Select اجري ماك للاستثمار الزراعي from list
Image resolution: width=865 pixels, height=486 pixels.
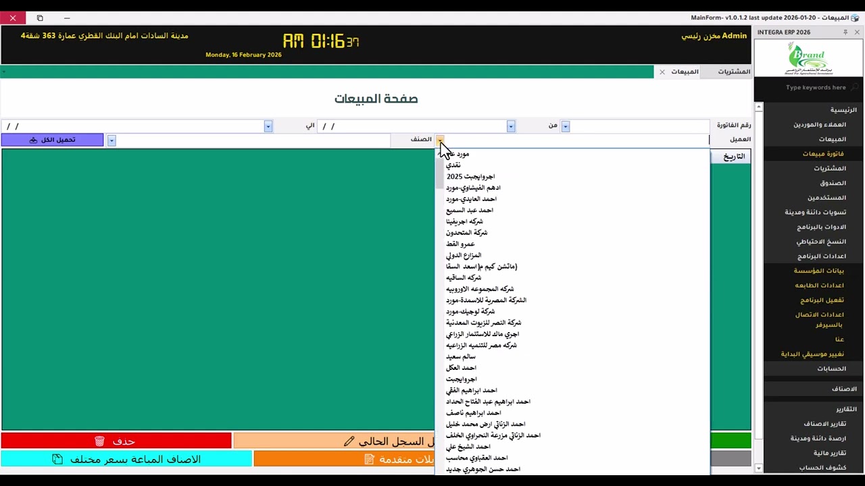(483, 334)
